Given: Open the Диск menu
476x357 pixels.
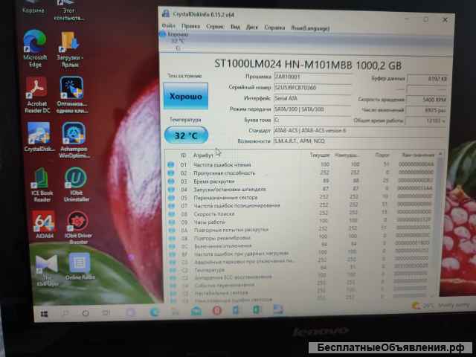Looking at the screenshot, I should pos(251,28).
